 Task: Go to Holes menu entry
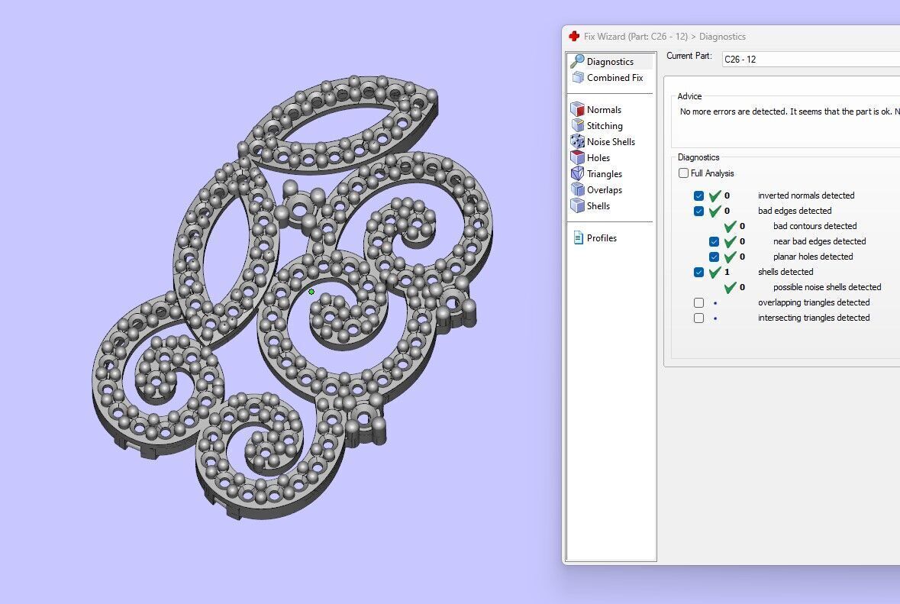598,158
